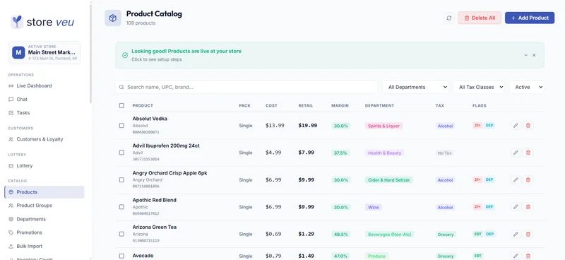Click the Spirits & Liquor department tag
The height and width of the screenshot is (260, 565).
(383, 126)
